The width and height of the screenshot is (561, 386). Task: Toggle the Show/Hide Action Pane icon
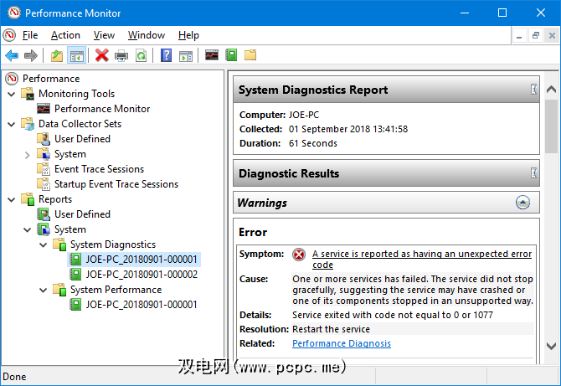click(186, 56)
